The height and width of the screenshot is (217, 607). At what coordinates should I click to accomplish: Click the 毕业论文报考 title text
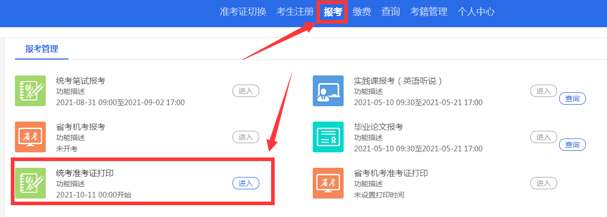coord(379,127)
